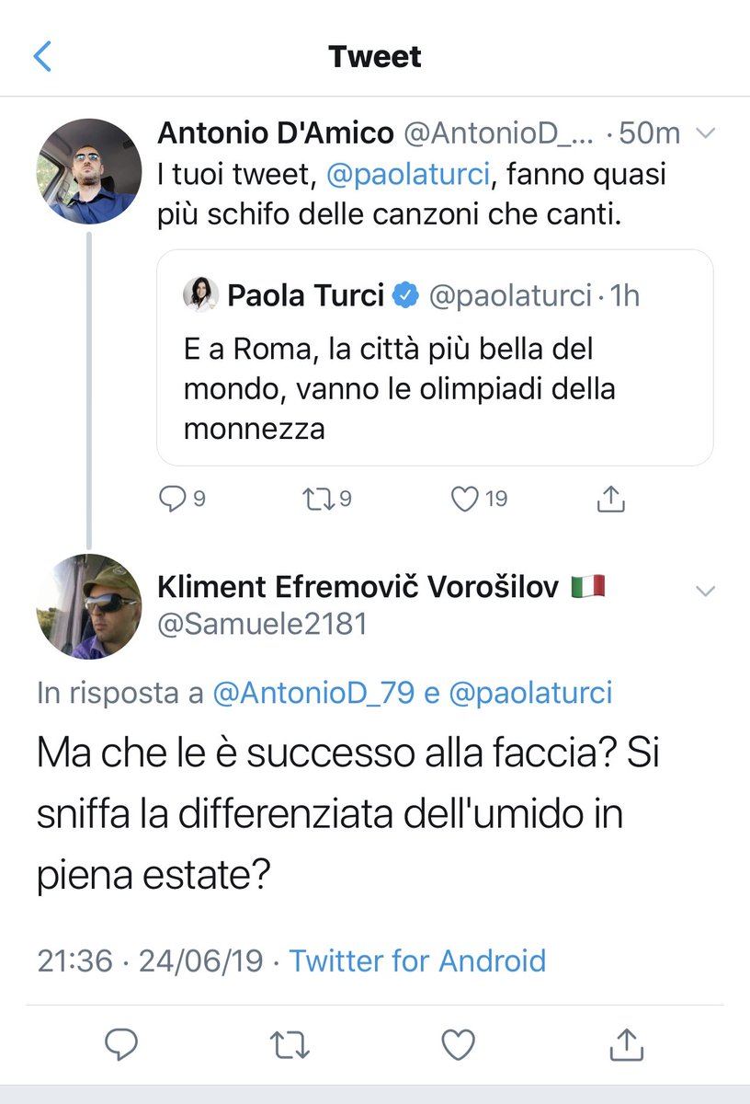This screenshot has height=1104, width=750.
Task: Open the Twitter for Android source link
Action: (417, 961)
